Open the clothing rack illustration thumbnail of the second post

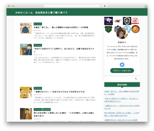click(26, 50)
